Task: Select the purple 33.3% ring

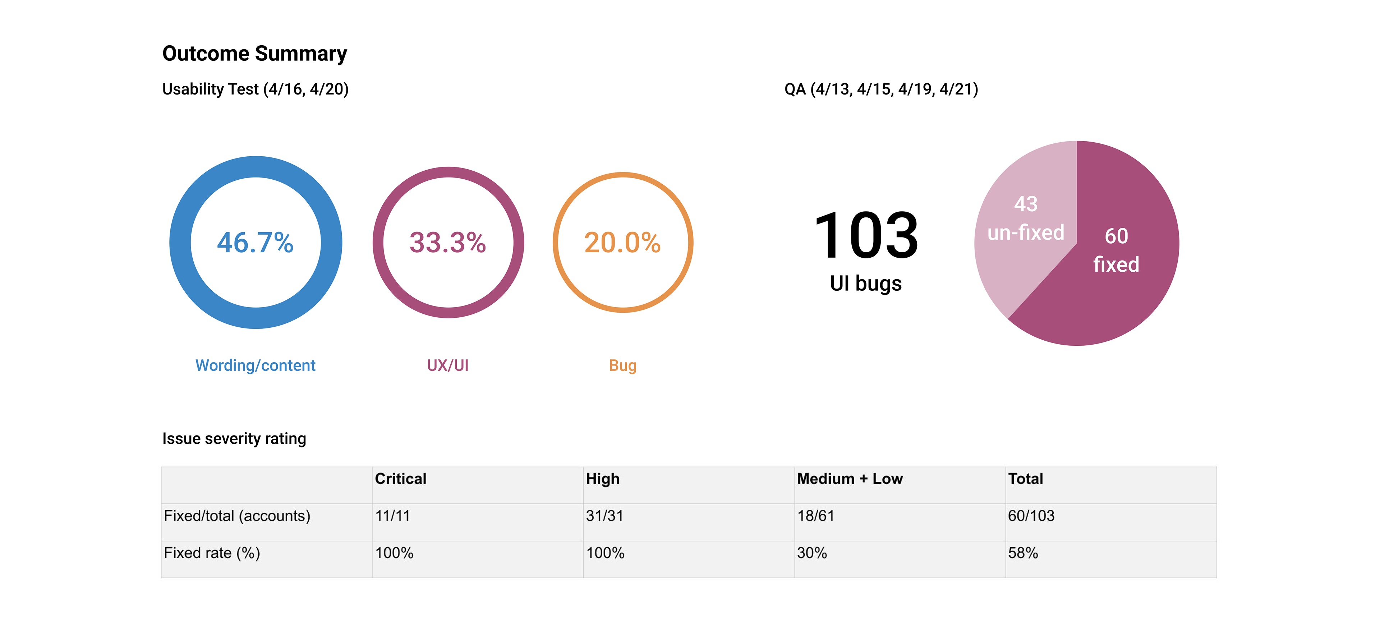Action: (448, 242)
